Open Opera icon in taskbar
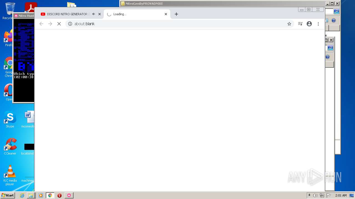This screenshot has height=199, width=355. tap(59, 195)
